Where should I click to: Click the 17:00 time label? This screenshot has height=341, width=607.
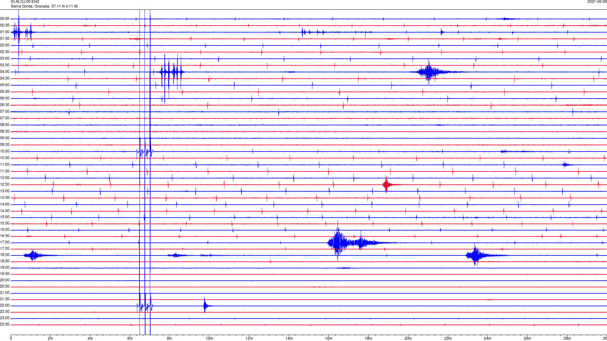(5, 242)
